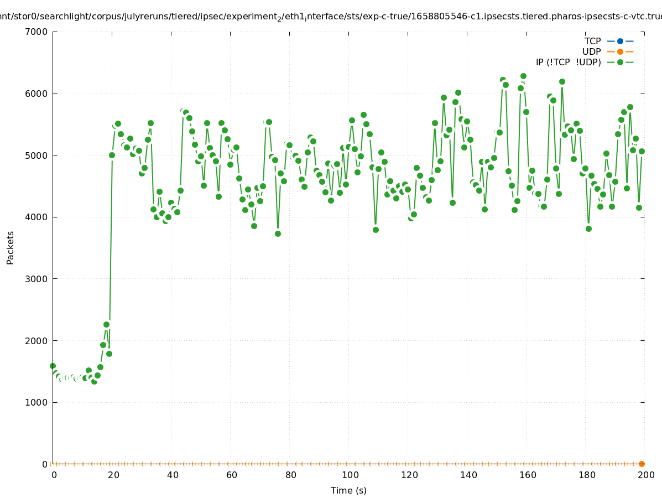This screenshot has height=498, width=662.
Task: Click the green IP legend marker
Action: pos(620,62)
